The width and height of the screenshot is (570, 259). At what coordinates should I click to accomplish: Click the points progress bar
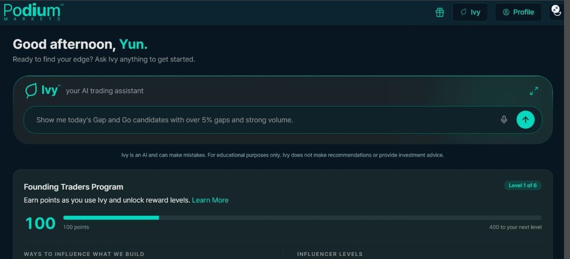pyautogui.click(x=302, y=218)
